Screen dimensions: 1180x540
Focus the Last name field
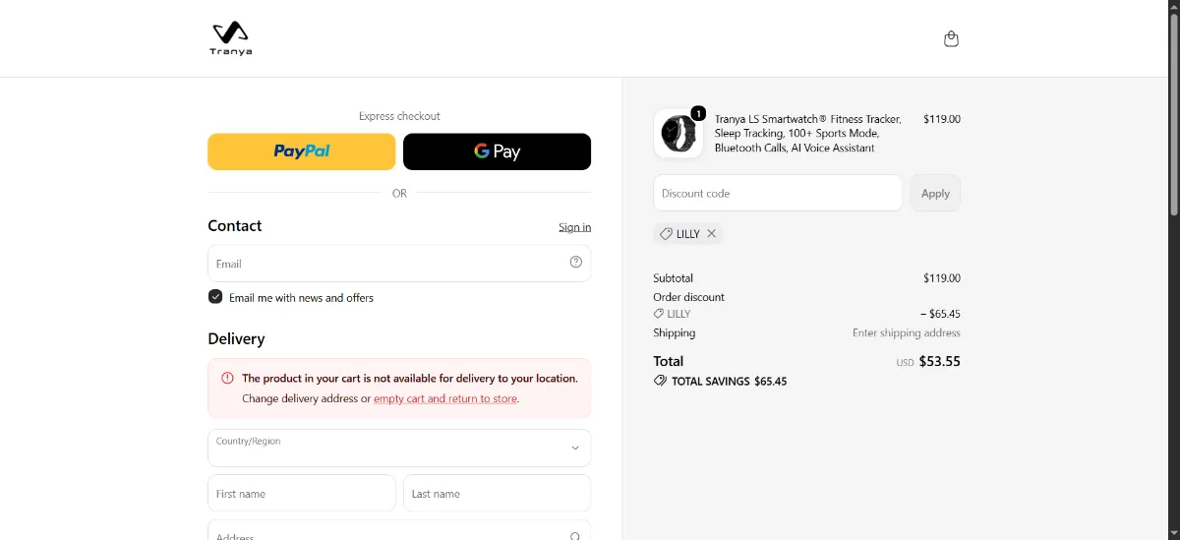pyautogui.click(x=497, y=493)
